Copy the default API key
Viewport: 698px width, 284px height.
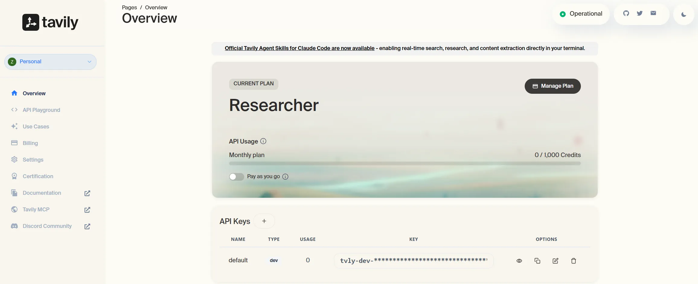click(x=537, y=261)
